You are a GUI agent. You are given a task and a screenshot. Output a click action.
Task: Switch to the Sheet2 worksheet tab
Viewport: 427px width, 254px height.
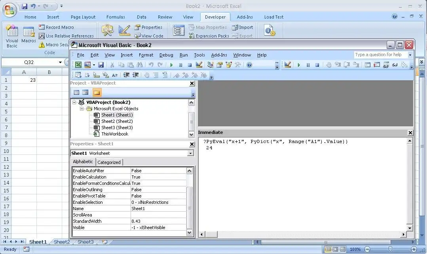[x=62, y=242]
